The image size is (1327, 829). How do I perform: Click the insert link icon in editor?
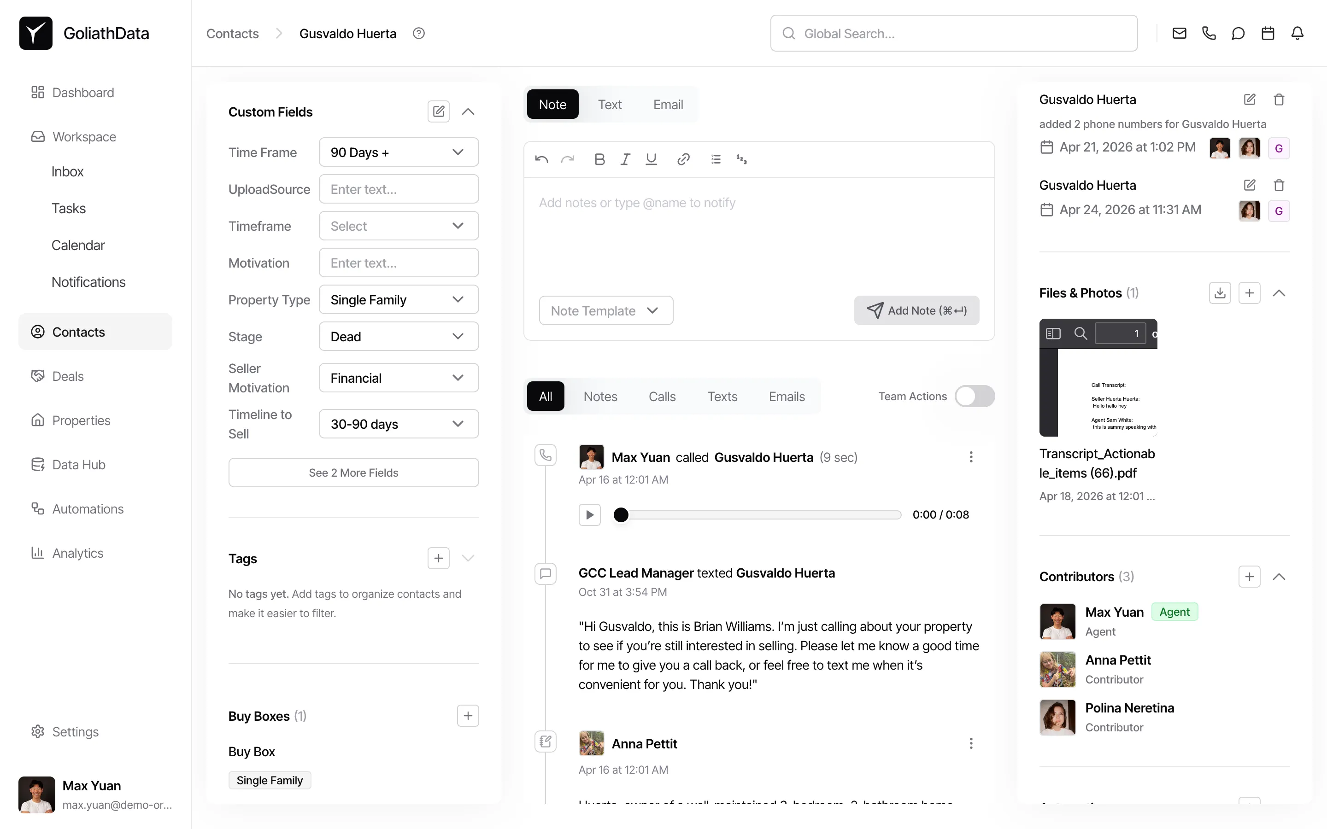[683, 159]
